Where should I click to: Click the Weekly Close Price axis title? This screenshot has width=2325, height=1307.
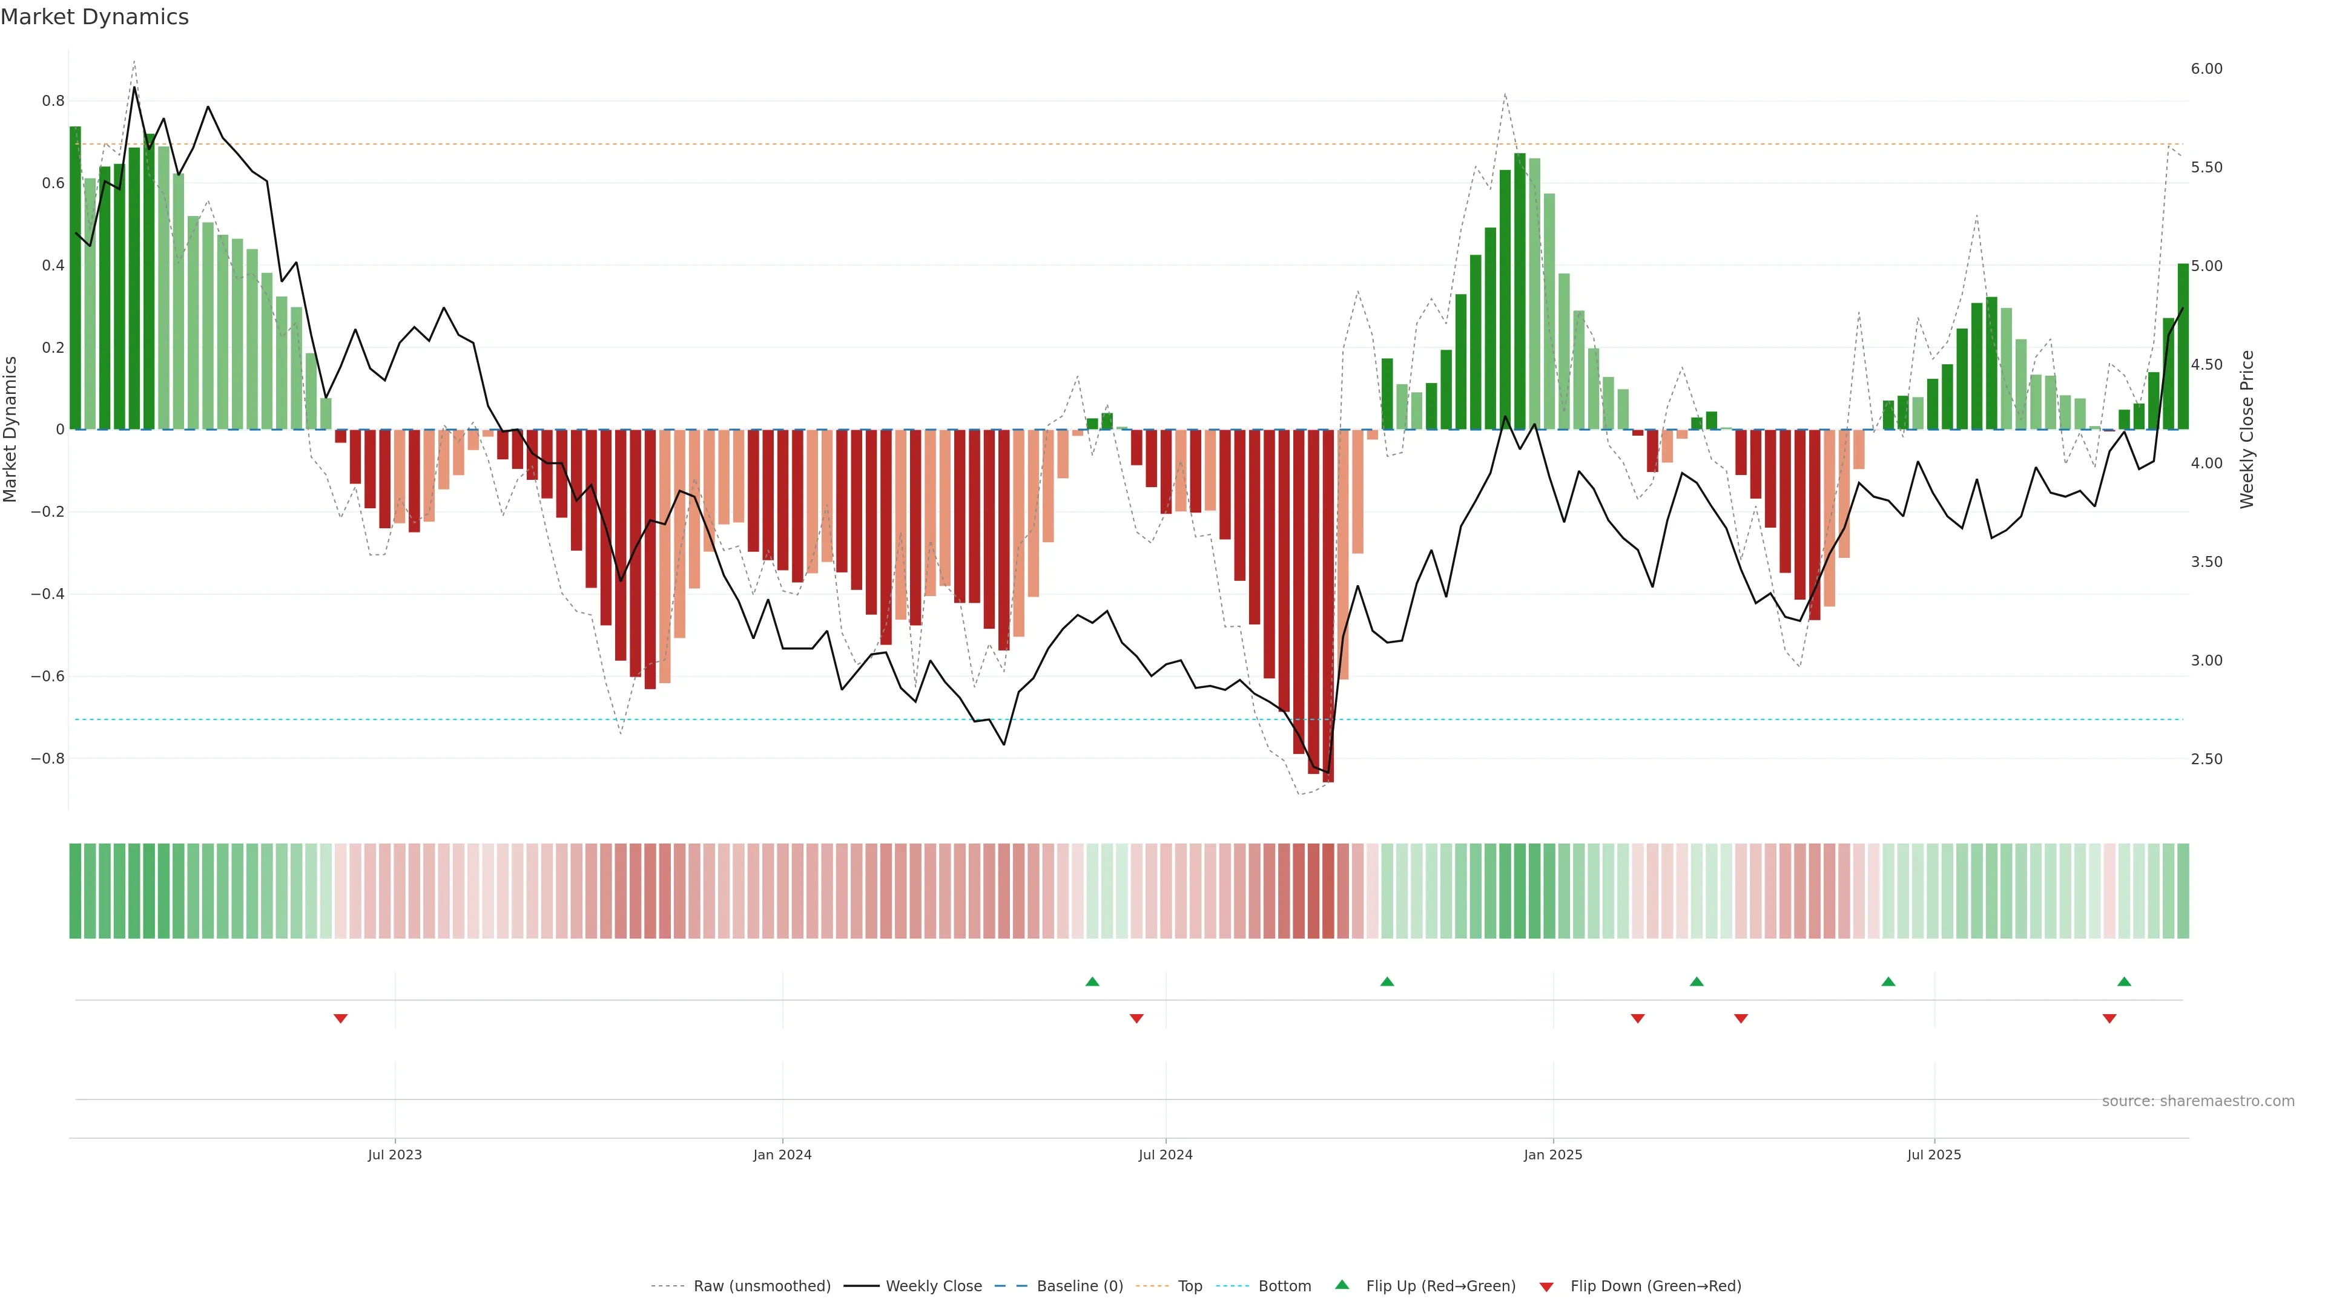[x=2246, y=430]
